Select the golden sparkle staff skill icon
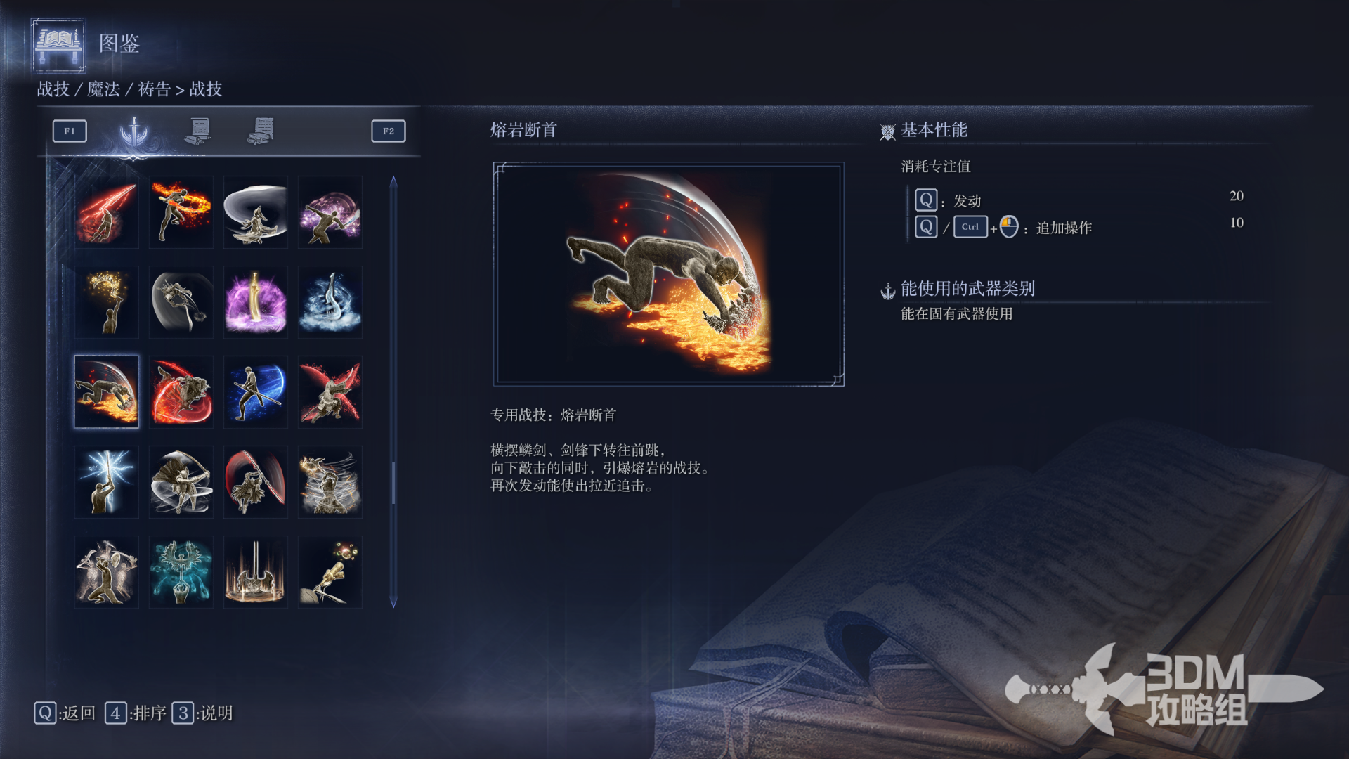Screen dimensions: 1349x759 coord(107,301)
